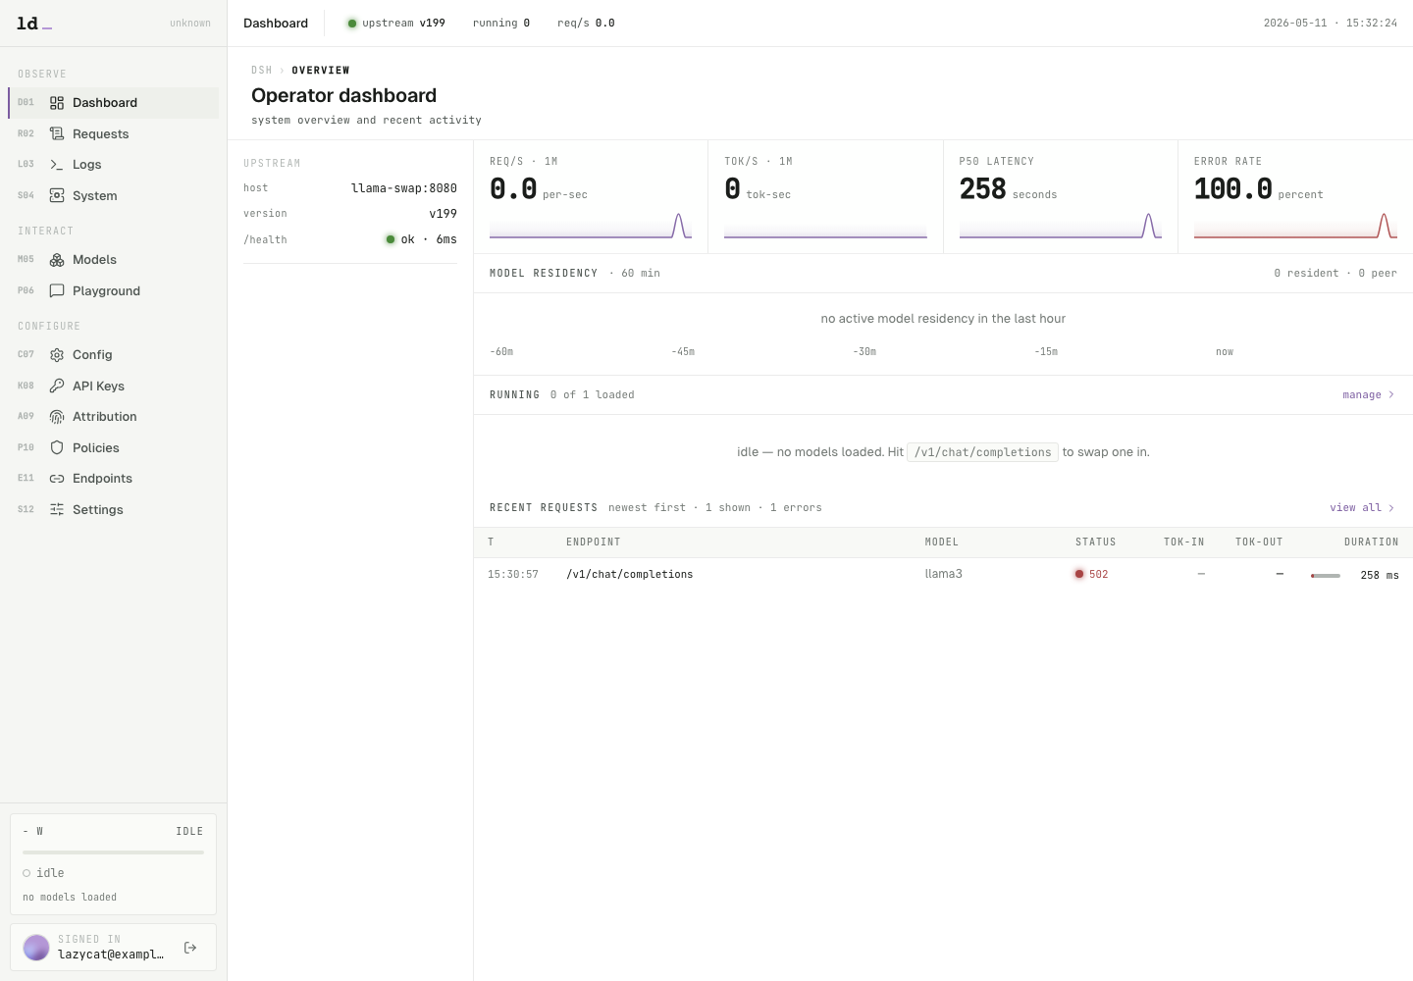Click the REQ/S sparkline chart
The width and height of the screenshot is (1413, 981).
pos(591,226)
